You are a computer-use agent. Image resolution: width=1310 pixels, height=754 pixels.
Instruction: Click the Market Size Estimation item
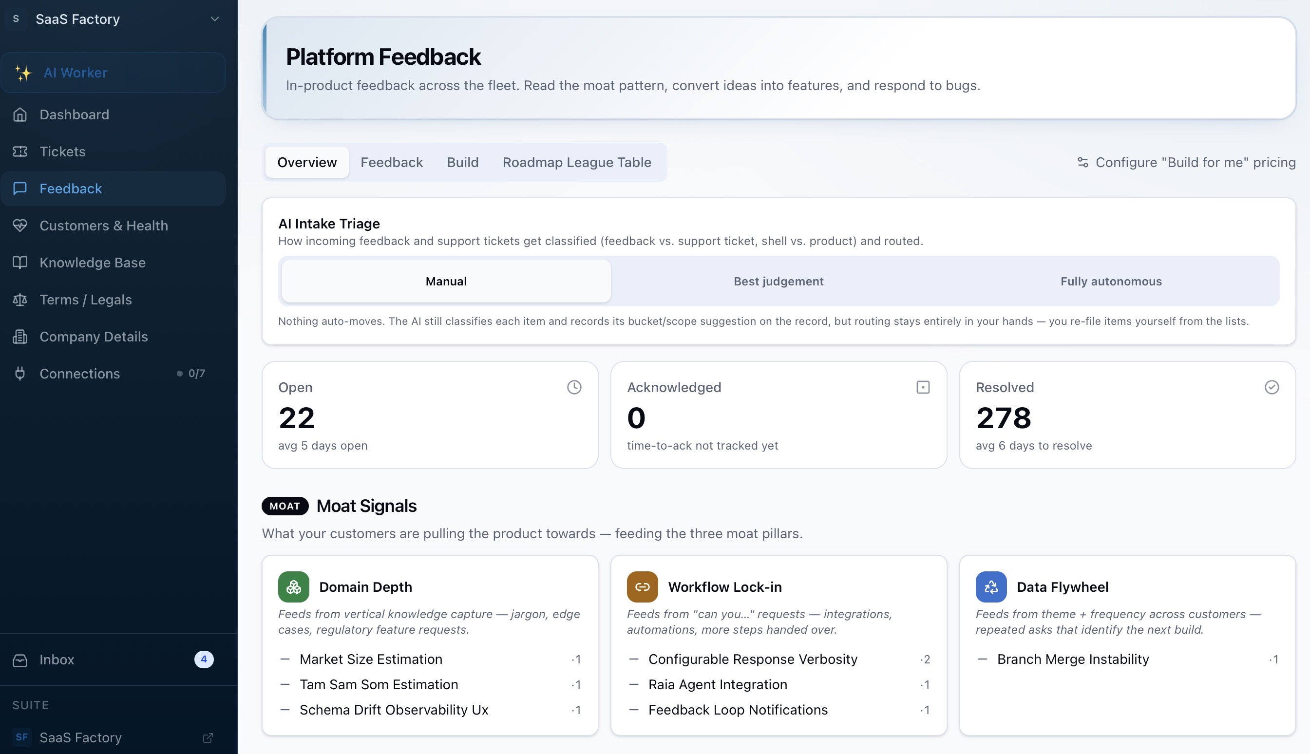coord(430,659)
